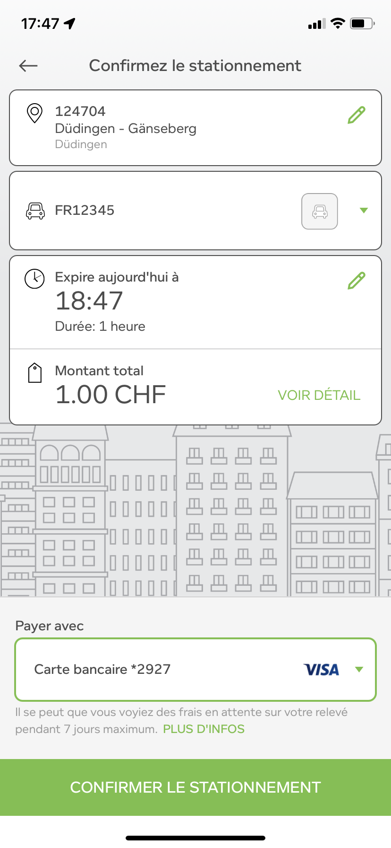Tap the map pin location icon
Screen dimensions: 391x848
[34, 113]
